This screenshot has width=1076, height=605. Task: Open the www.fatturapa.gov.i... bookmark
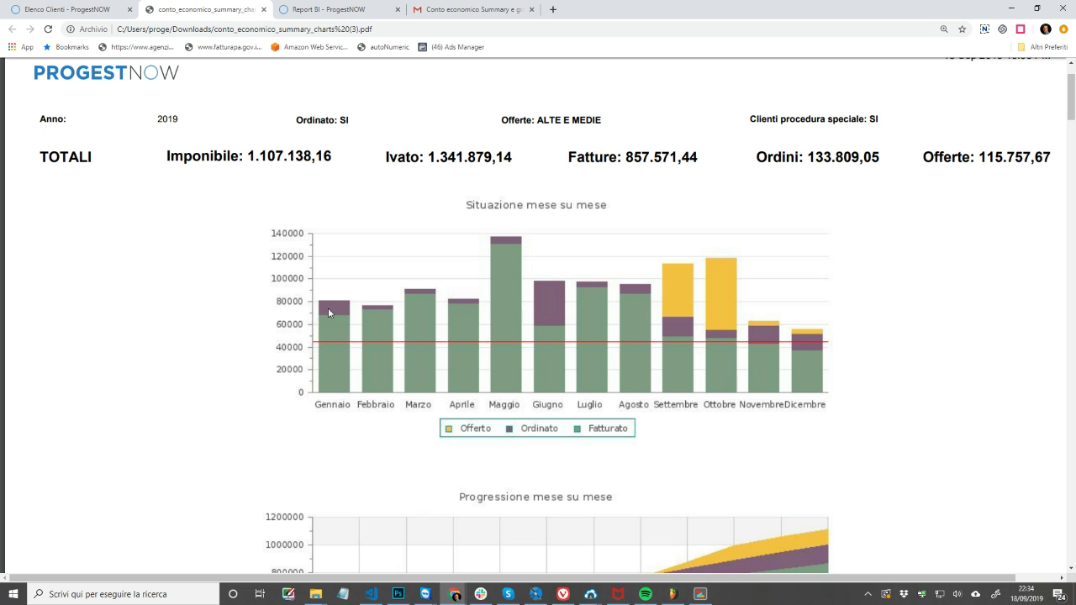[223, 47]
